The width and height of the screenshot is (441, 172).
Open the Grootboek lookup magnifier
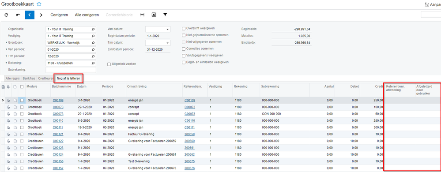click(x=93, y=43)
